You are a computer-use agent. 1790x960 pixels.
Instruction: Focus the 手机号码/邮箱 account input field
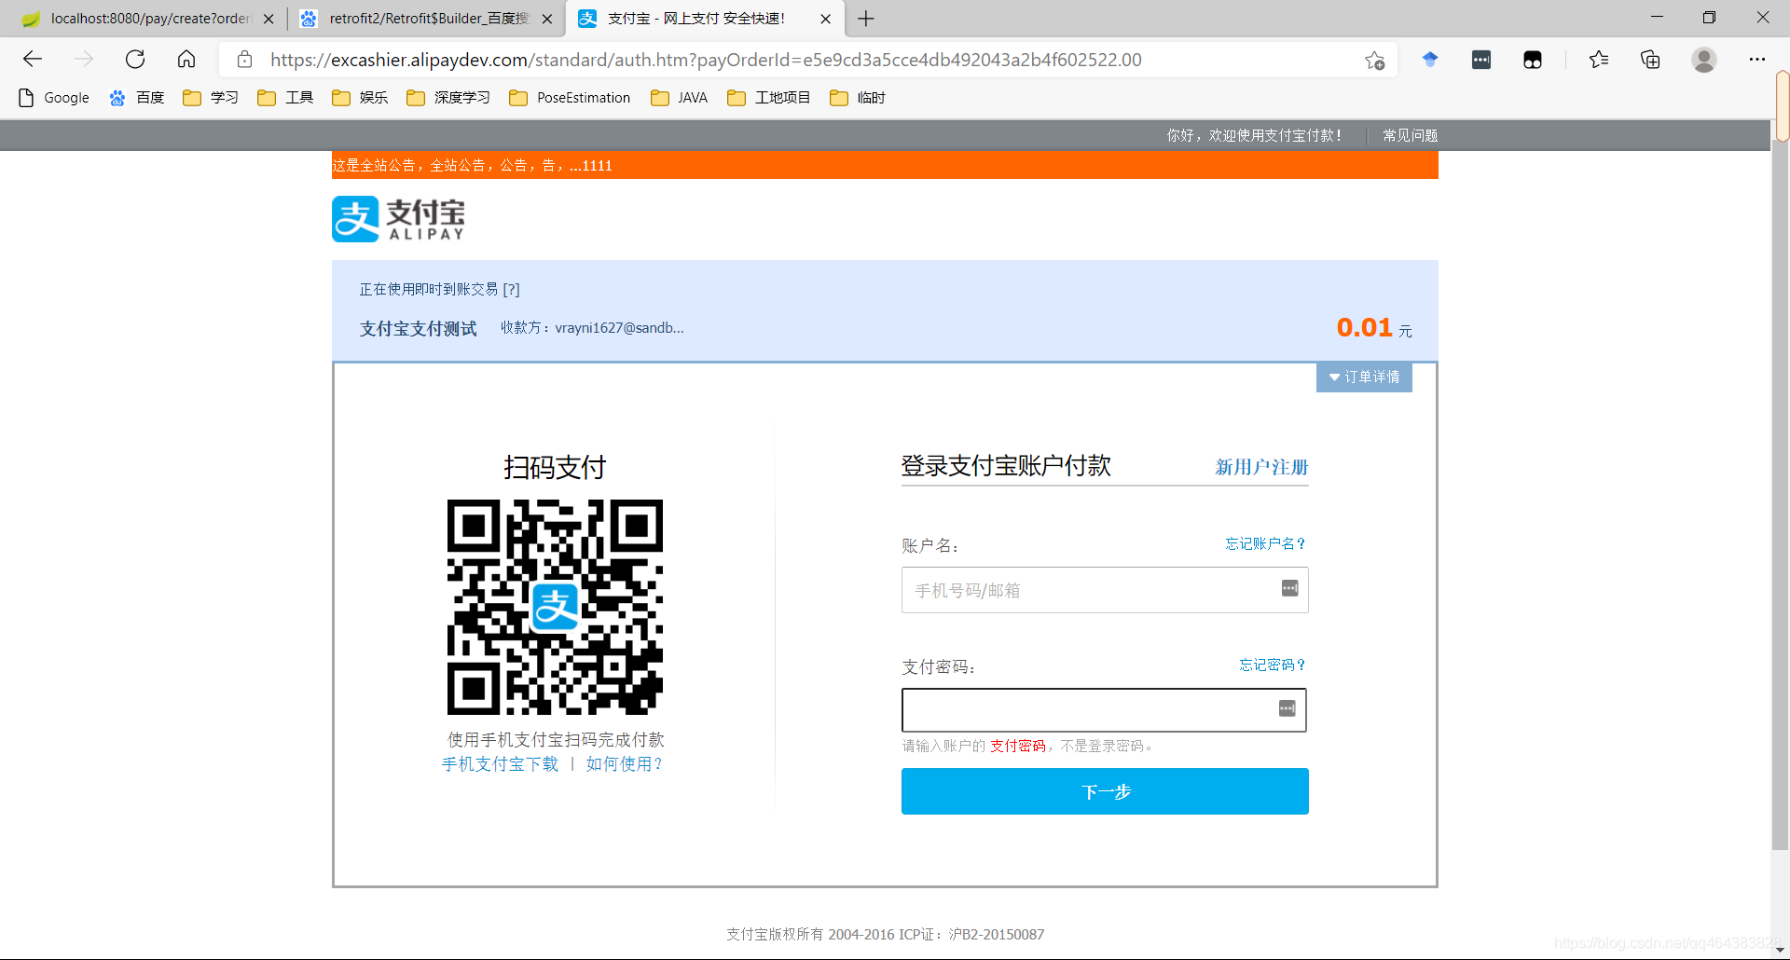[1105, 590]
